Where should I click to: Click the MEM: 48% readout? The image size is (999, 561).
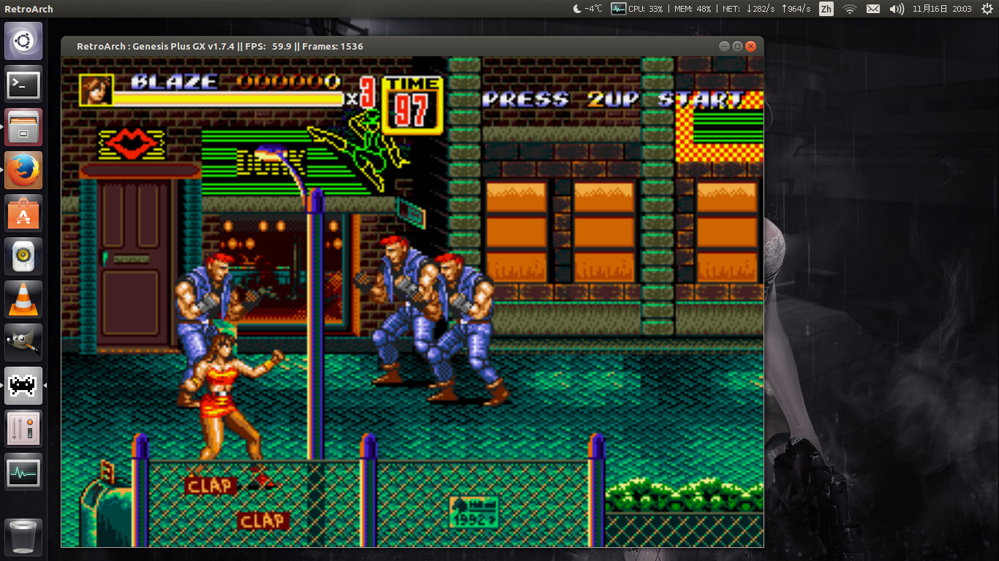[692, 9]
